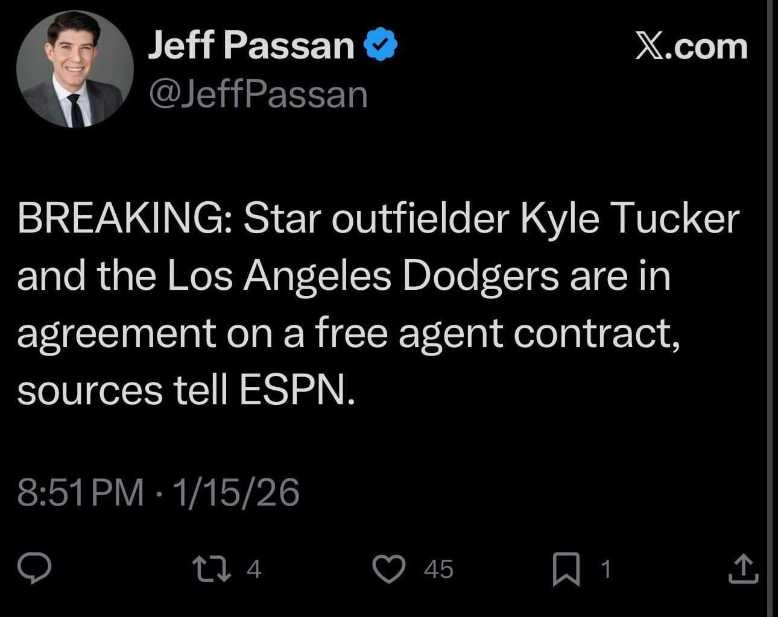Image resolution: width=778 pixels, height=617 pixels.
Task: Open retweet dropdown to choose quote option
Action: tap(211, 569)
